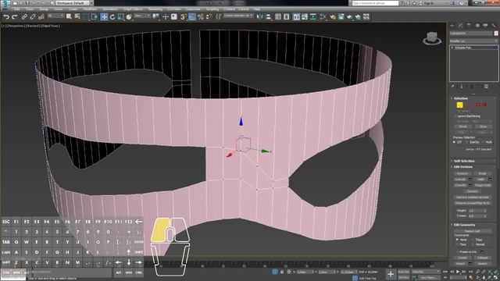Viewport: 500px width, 281px height.
Task: Enable the Preserve UVs checkbox
Action: (x=457, y=252)
